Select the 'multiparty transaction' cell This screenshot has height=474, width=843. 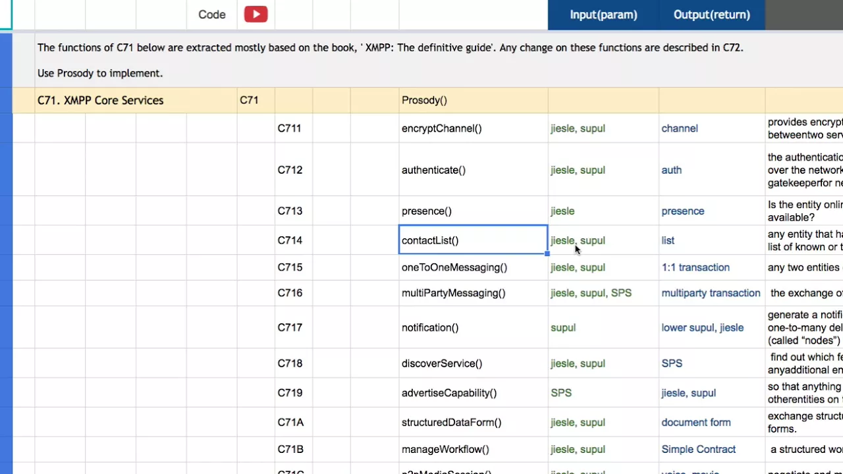pos(712,293)
